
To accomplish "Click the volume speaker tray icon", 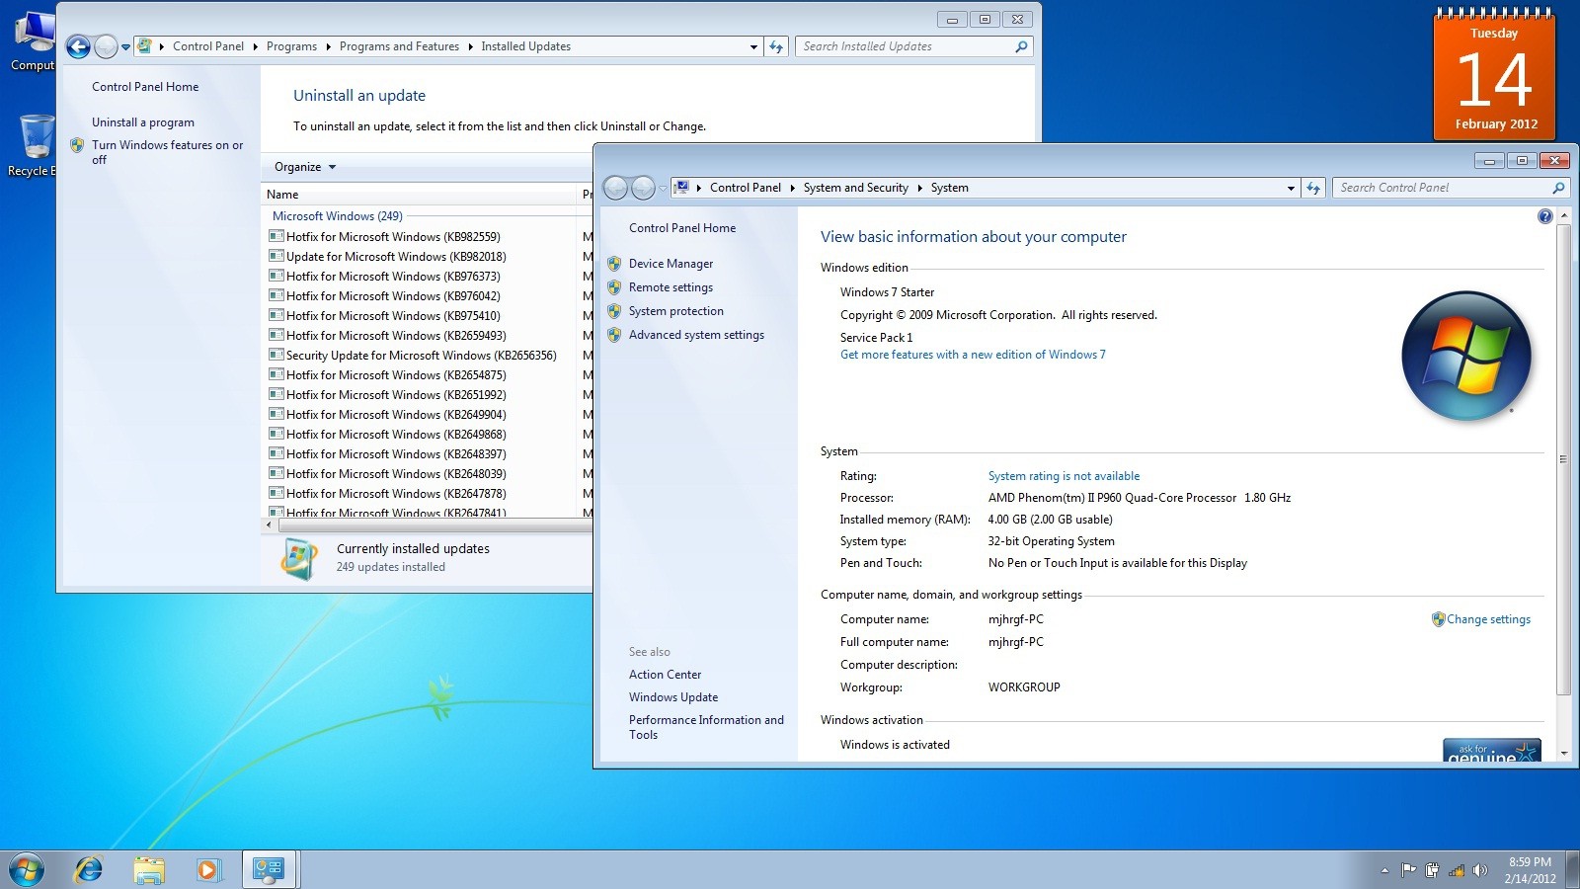I will pyautogui.click(x=1479, y=870).
